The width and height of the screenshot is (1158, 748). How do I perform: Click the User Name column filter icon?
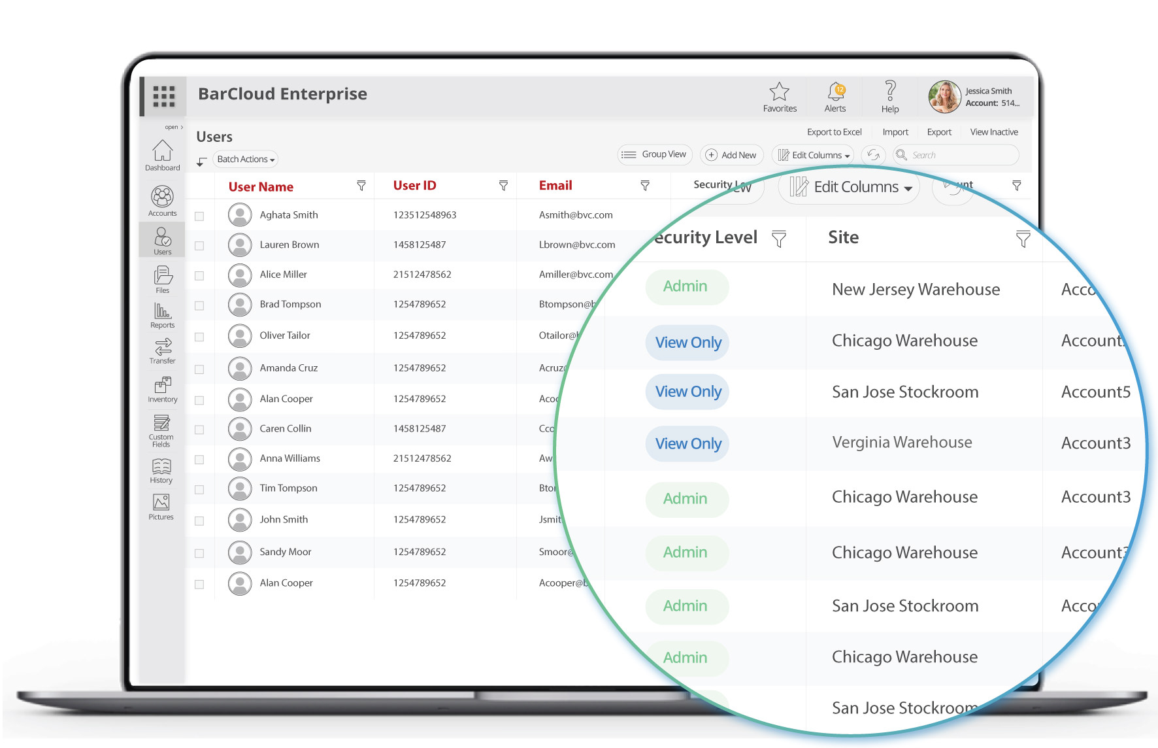361,186
